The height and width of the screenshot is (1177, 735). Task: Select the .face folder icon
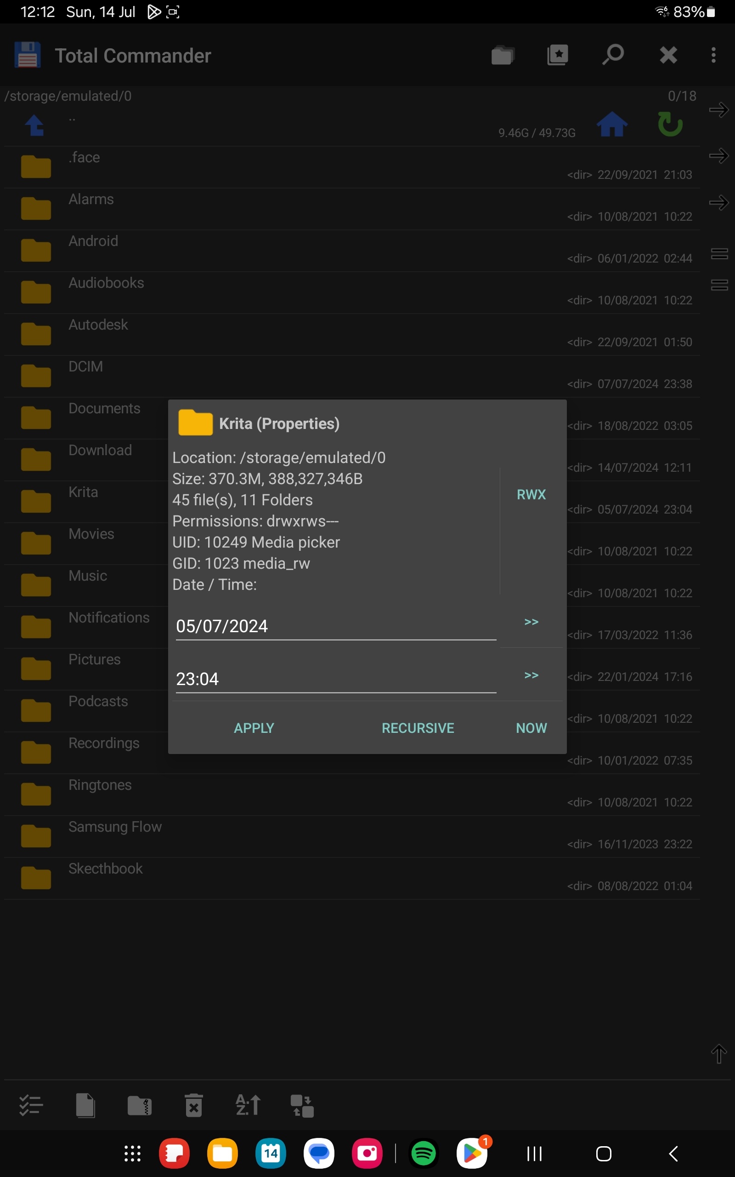point(36,167)
